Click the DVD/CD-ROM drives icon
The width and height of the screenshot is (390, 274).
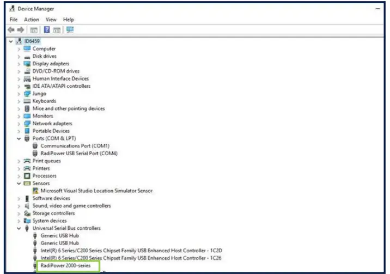coord(27,71)
